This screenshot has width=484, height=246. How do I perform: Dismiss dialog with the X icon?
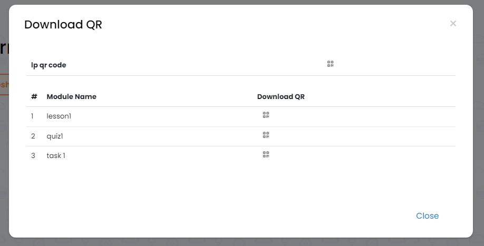click(x=453, y=24)
